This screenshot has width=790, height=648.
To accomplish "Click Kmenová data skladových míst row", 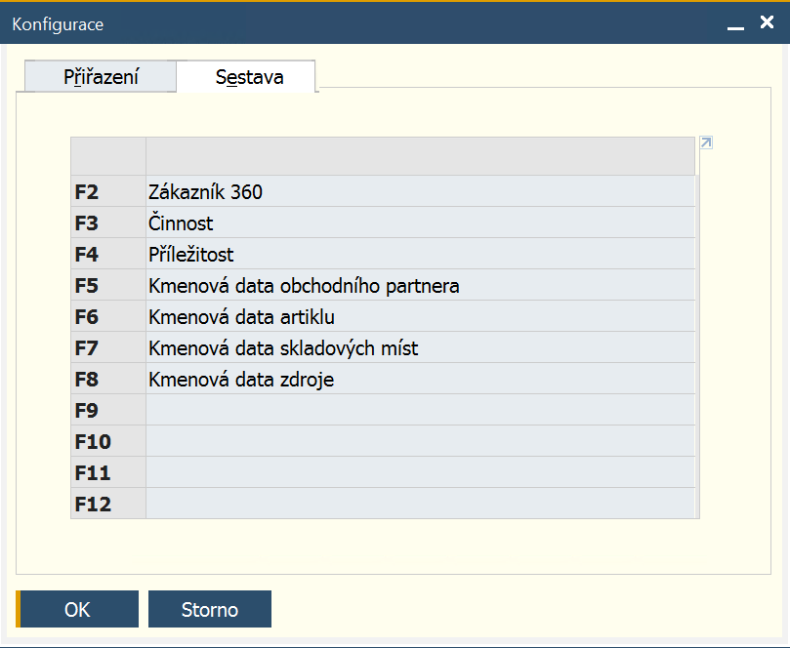I will pyautogui.click(x=420, y=347).
